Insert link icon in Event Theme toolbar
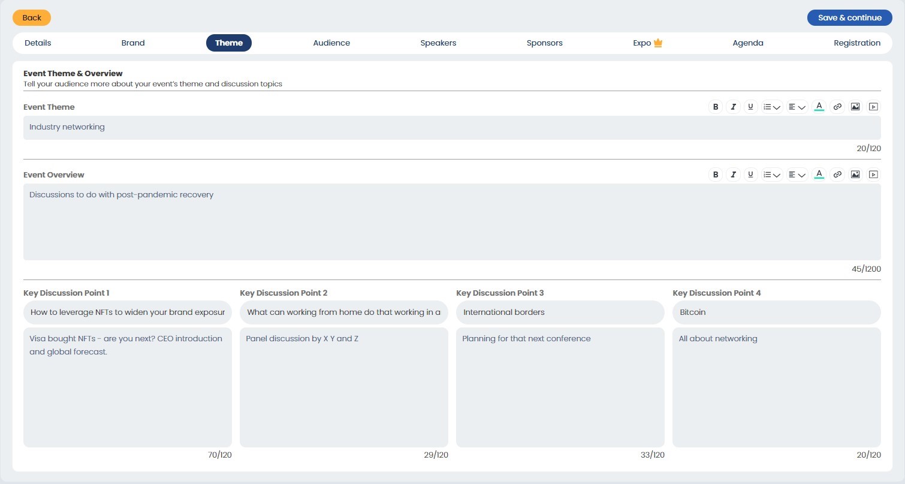This screenshot has height=484, width=905. 837,107
